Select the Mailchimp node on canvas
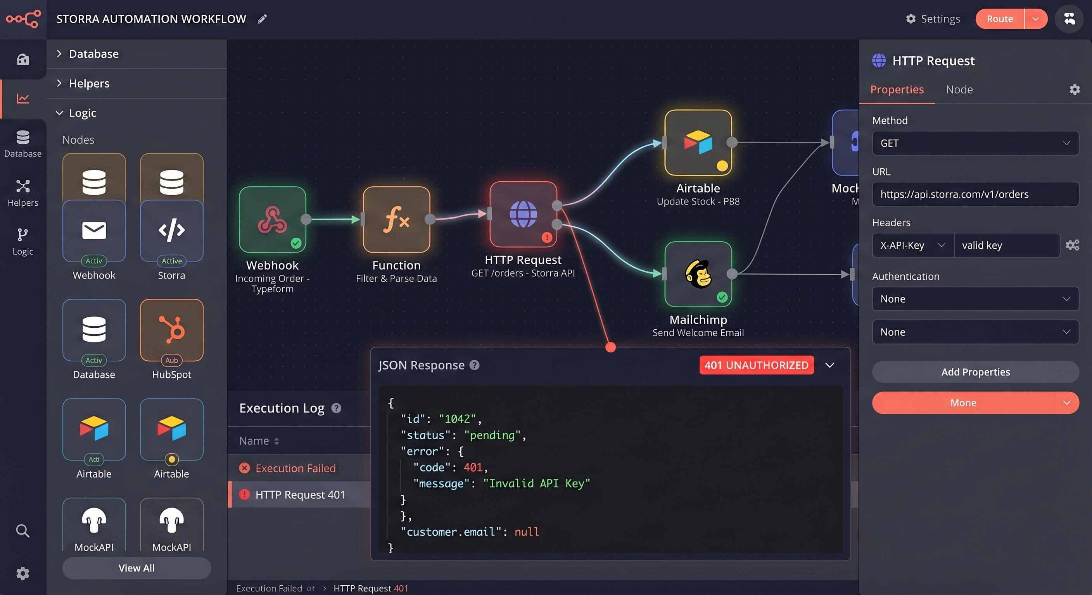This screenshot has height=595, width=1092. pyautogui.click(x=698, y=274)
